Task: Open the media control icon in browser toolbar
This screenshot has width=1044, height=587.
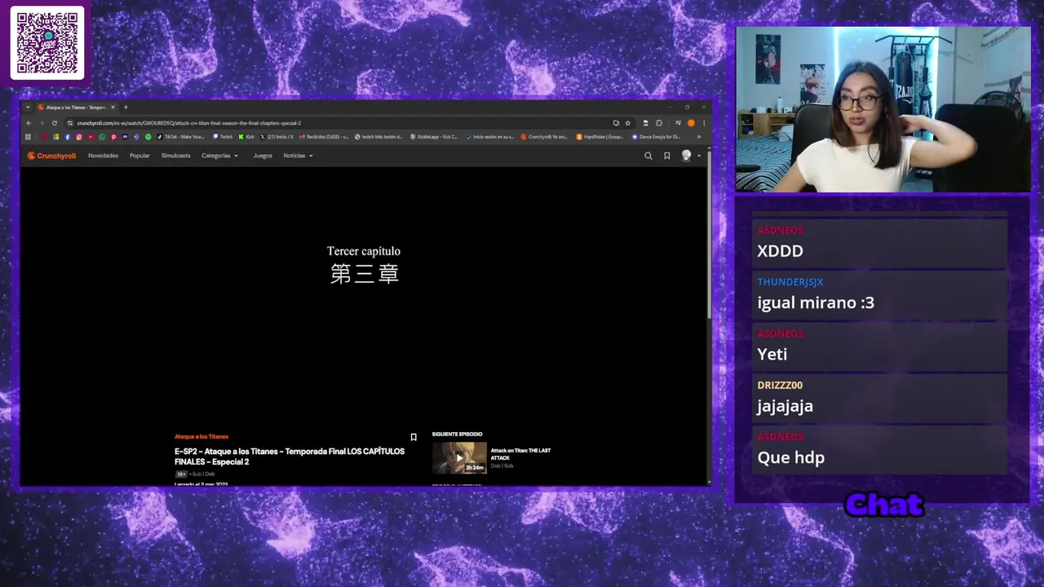Action: coord(679,123)
